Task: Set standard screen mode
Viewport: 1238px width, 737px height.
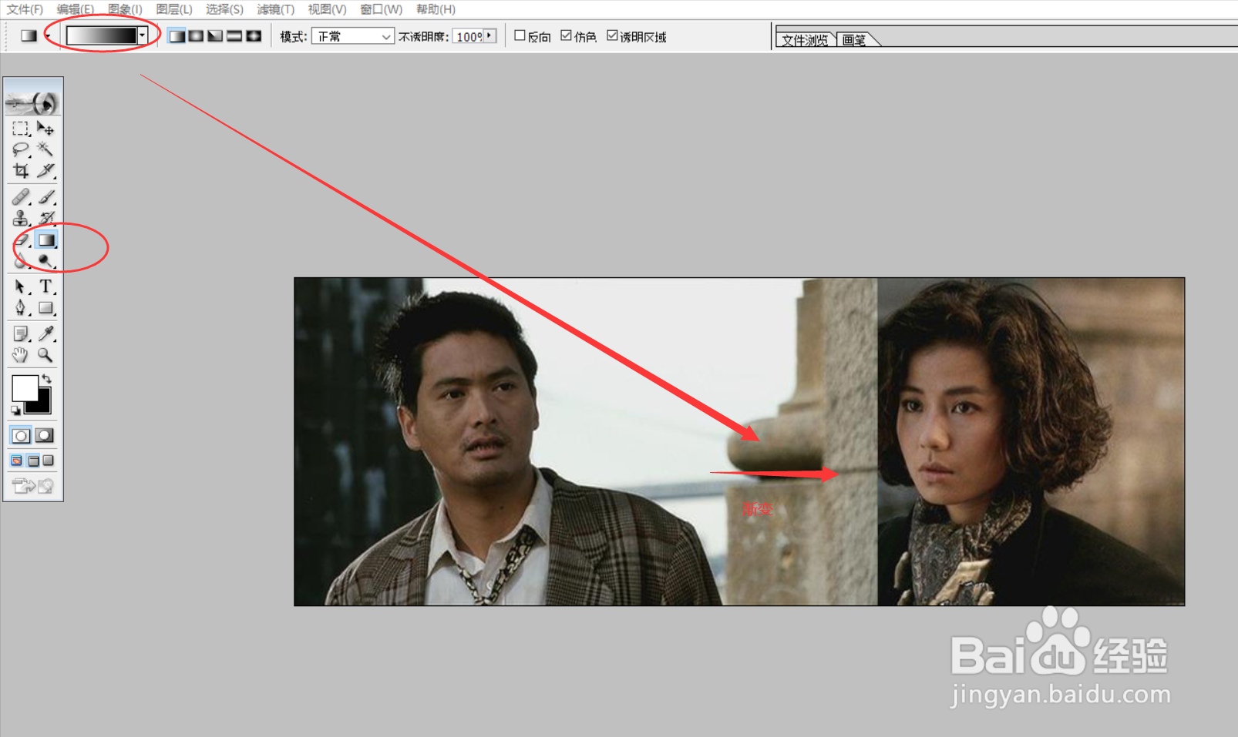Action: pos(17,461)
